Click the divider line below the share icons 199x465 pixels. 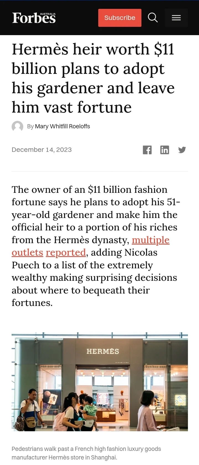(x=100, y=171)
